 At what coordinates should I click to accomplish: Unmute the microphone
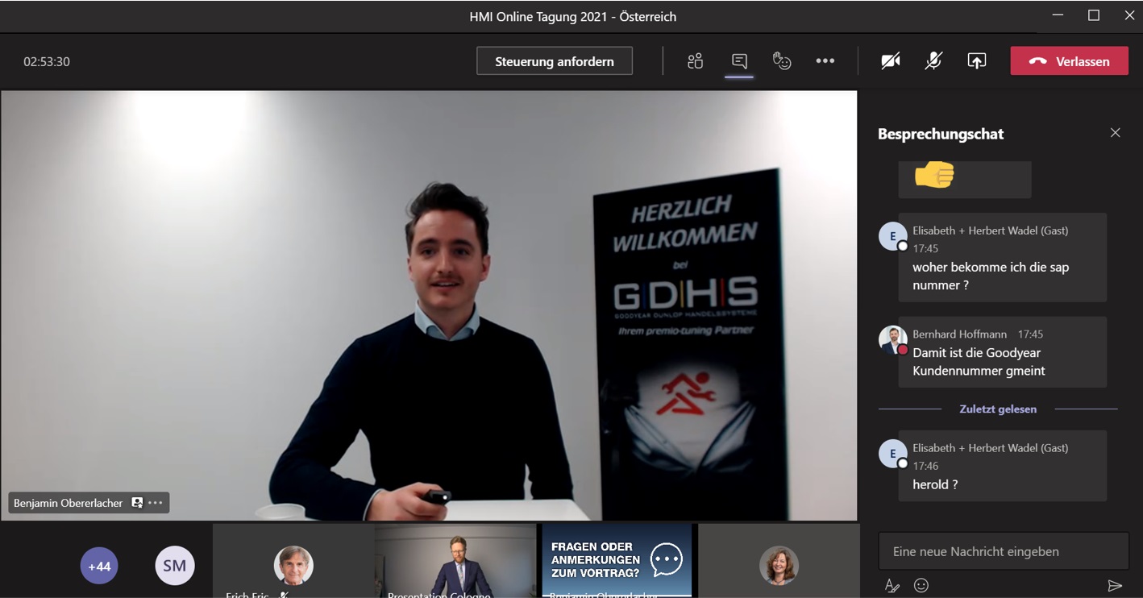click(933, 61)
